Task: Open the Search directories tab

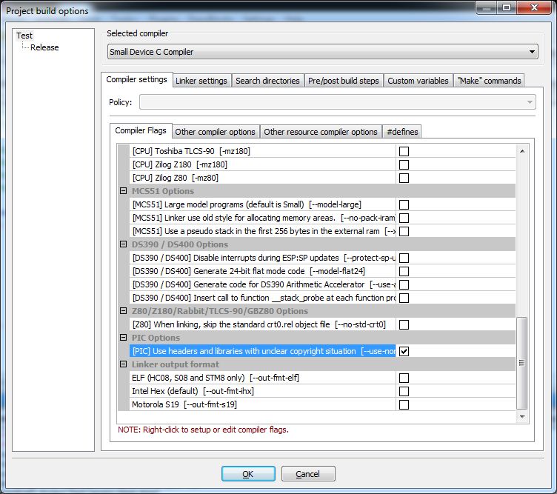Action: 267,81
